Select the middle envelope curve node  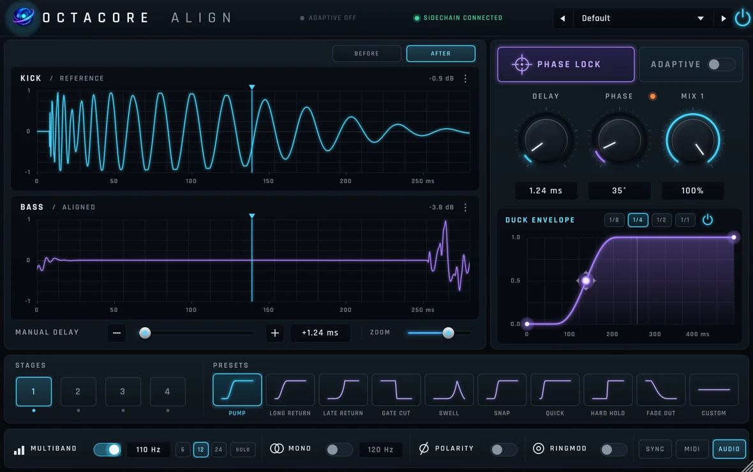[586, 281]
